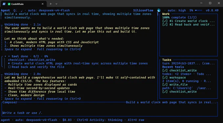The width and height of the screenshot is (223, 123).
Task: Click the user prompt 'Build a world clock web page'
Action: [78, 16]
